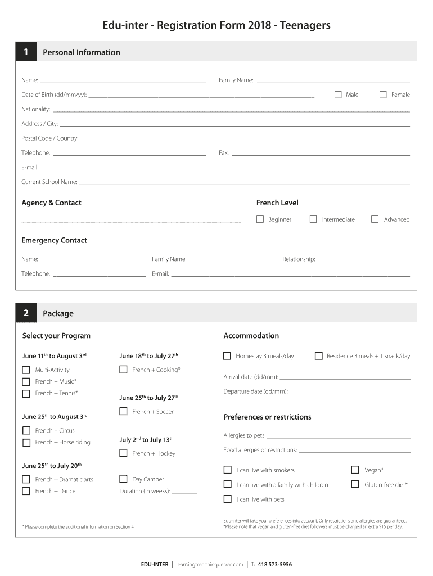Viewport: 433px width, 576px height.
Task: Tick French + Horse riding checkbox
Action: (x=26, y=443)
